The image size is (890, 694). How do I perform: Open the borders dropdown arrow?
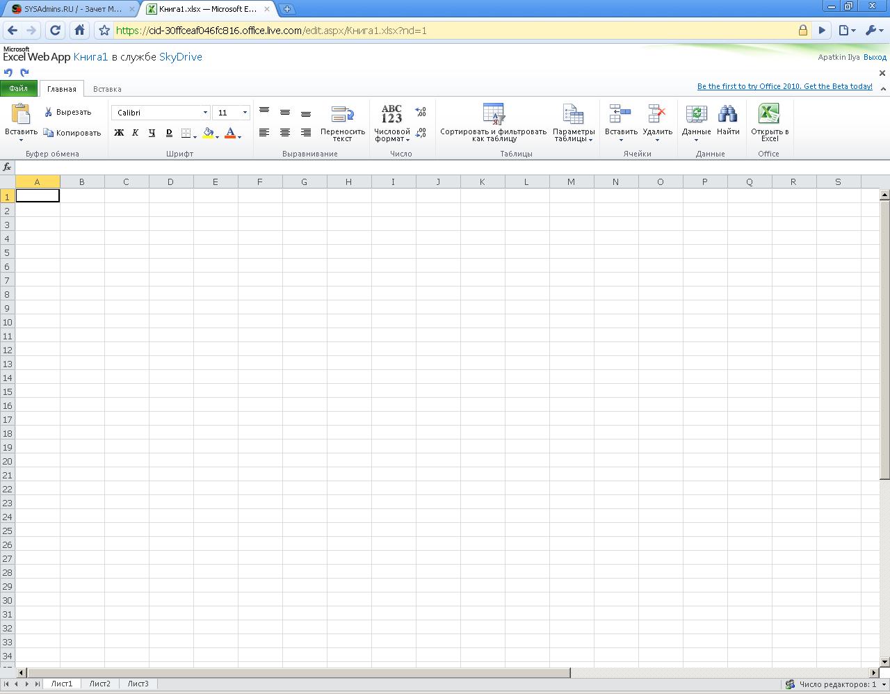195,137
